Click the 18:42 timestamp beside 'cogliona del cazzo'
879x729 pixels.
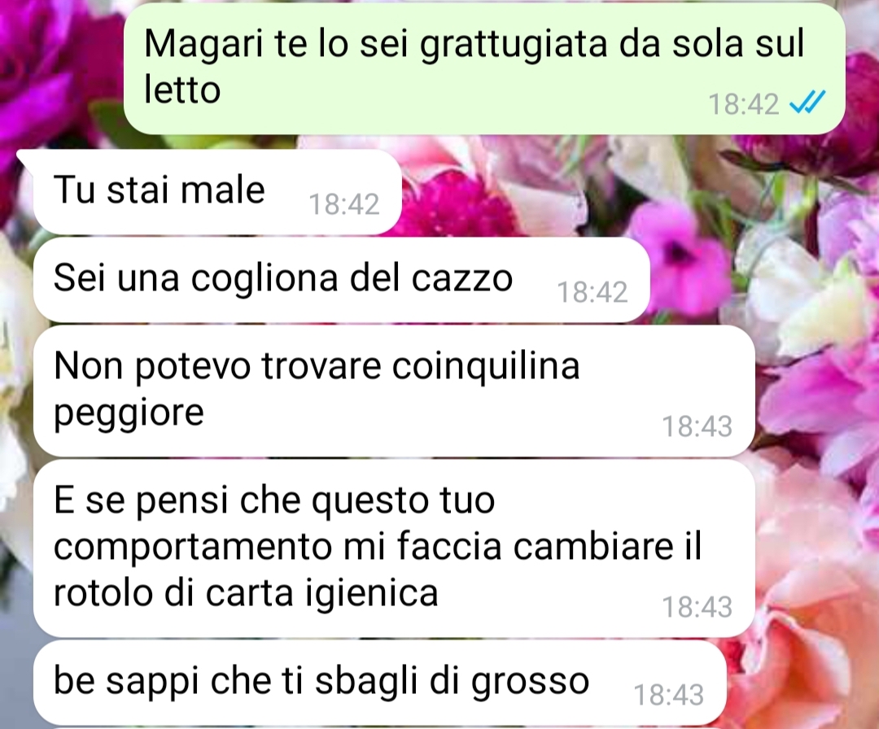pos(592,292)
